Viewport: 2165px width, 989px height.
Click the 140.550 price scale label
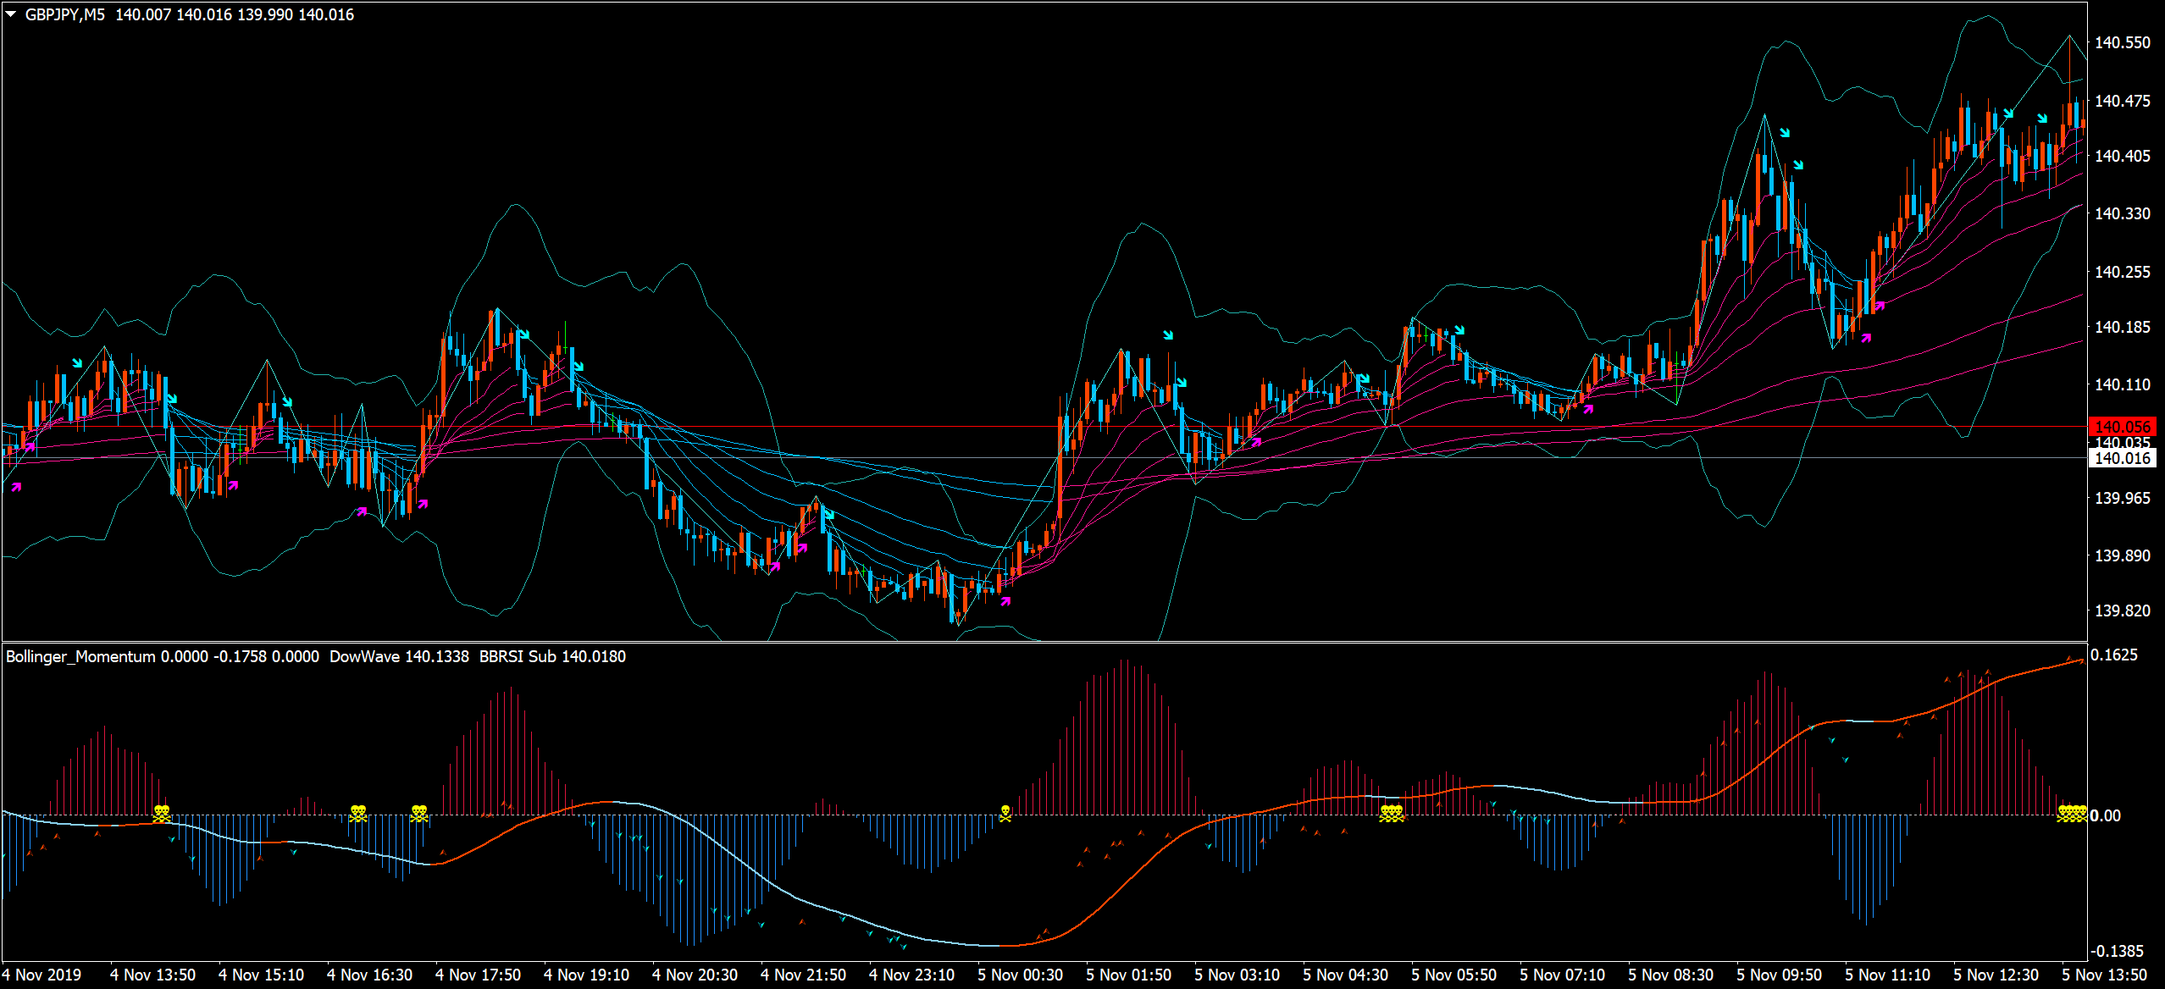coord(2122,42)
